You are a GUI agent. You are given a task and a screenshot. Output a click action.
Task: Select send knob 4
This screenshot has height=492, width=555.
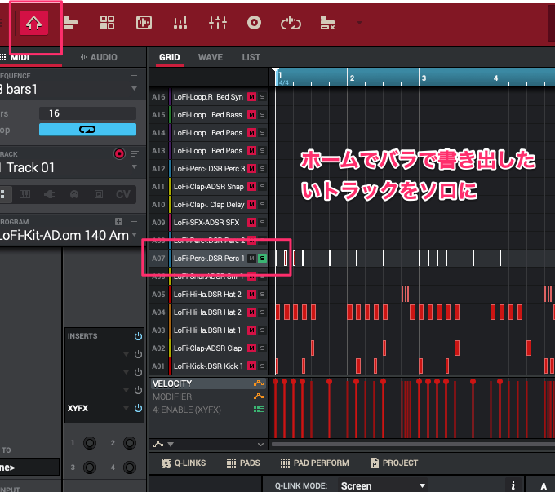pos(130,468)
